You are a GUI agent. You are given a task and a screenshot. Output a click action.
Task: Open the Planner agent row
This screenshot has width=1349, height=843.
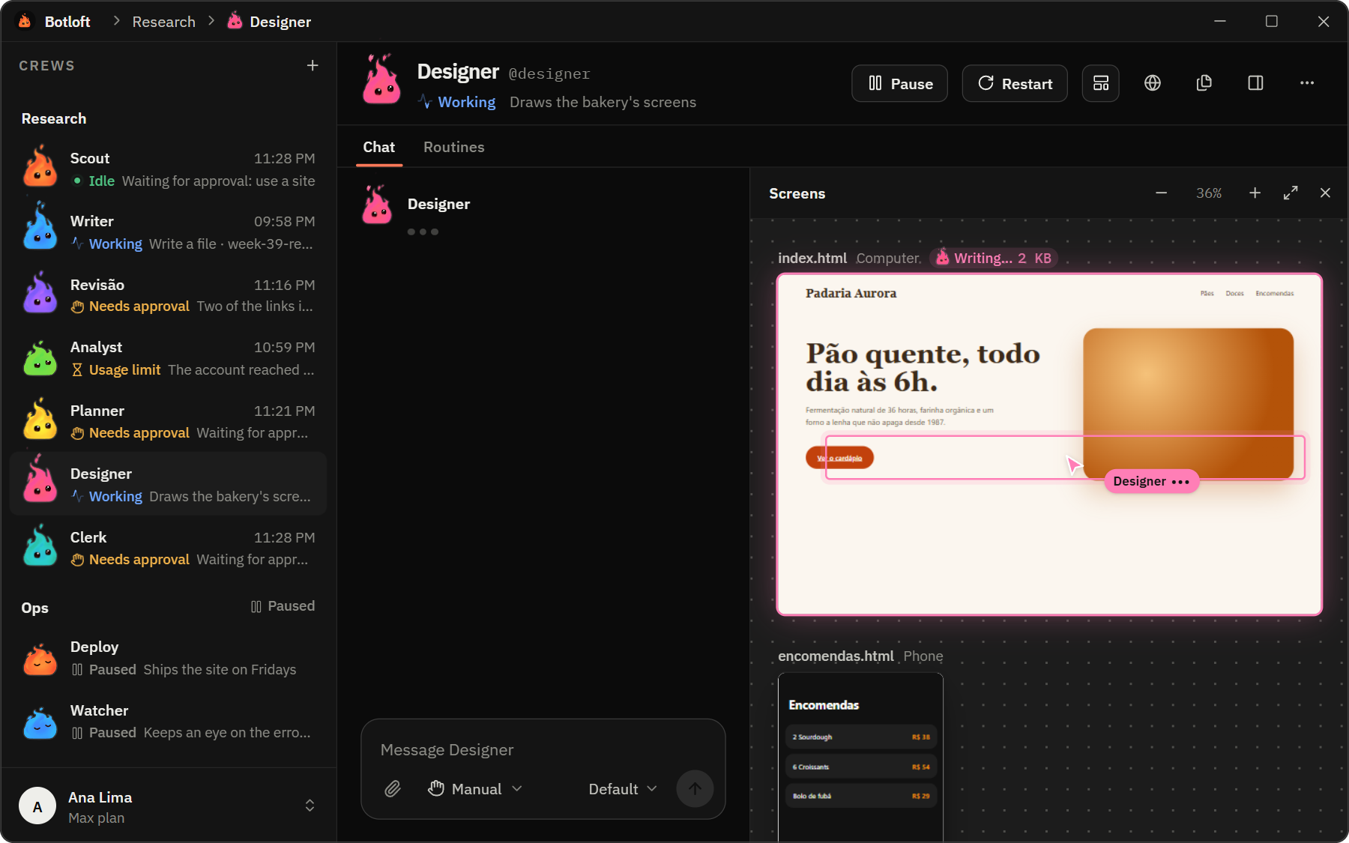pyautogui.click(x=169, y=421)
